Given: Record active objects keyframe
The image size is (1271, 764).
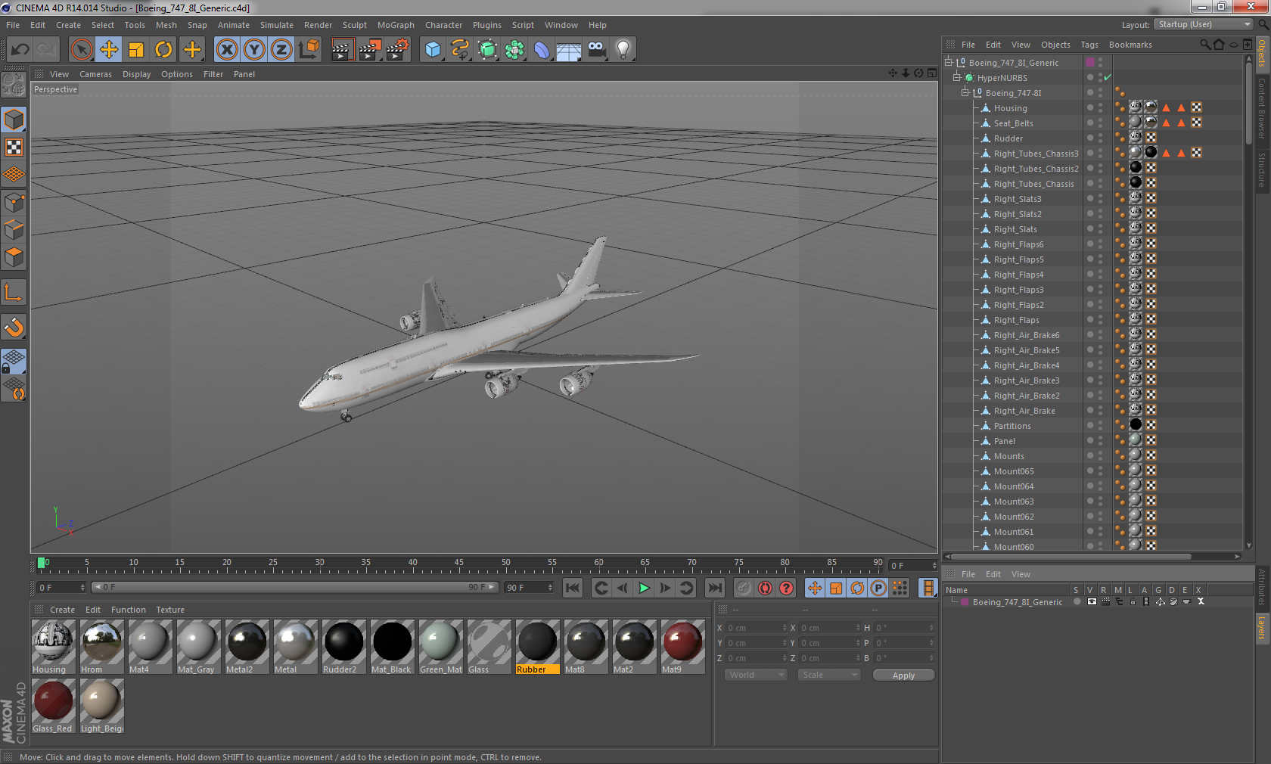Looking at the screenshot, I should pyautogui.click(x=744, y=588).
